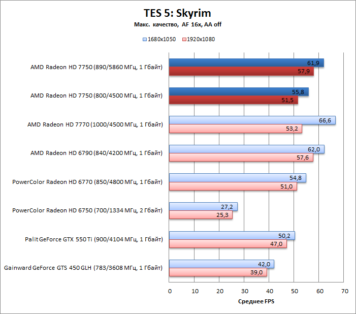Screen dimensions: 356x314
Task: Click the Среднее FPS axis title
Action: pos(256,302)
